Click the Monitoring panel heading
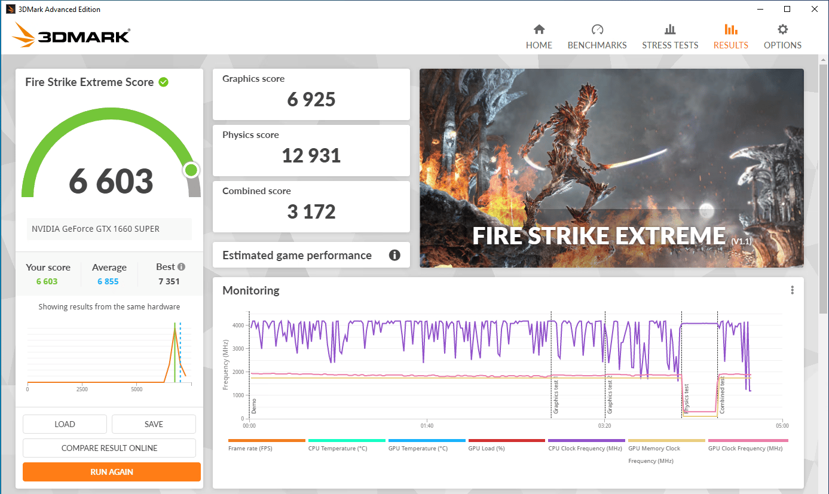 pyautogui.click(x=251, y=291)
